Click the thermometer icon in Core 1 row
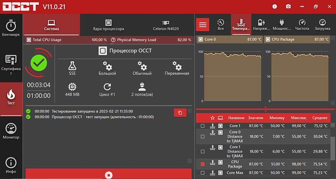Screen dimensions: 336x179 tap(212, 126)
